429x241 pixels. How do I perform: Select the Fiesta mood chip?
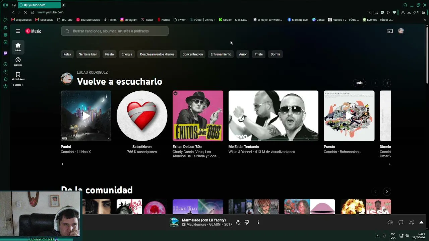109,54
